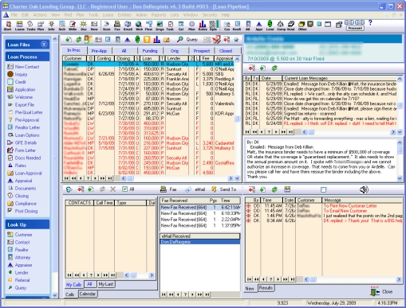Screen dimensions: 406x308
Task: Open the Email toolbar icon
Action: click(128, 25)
